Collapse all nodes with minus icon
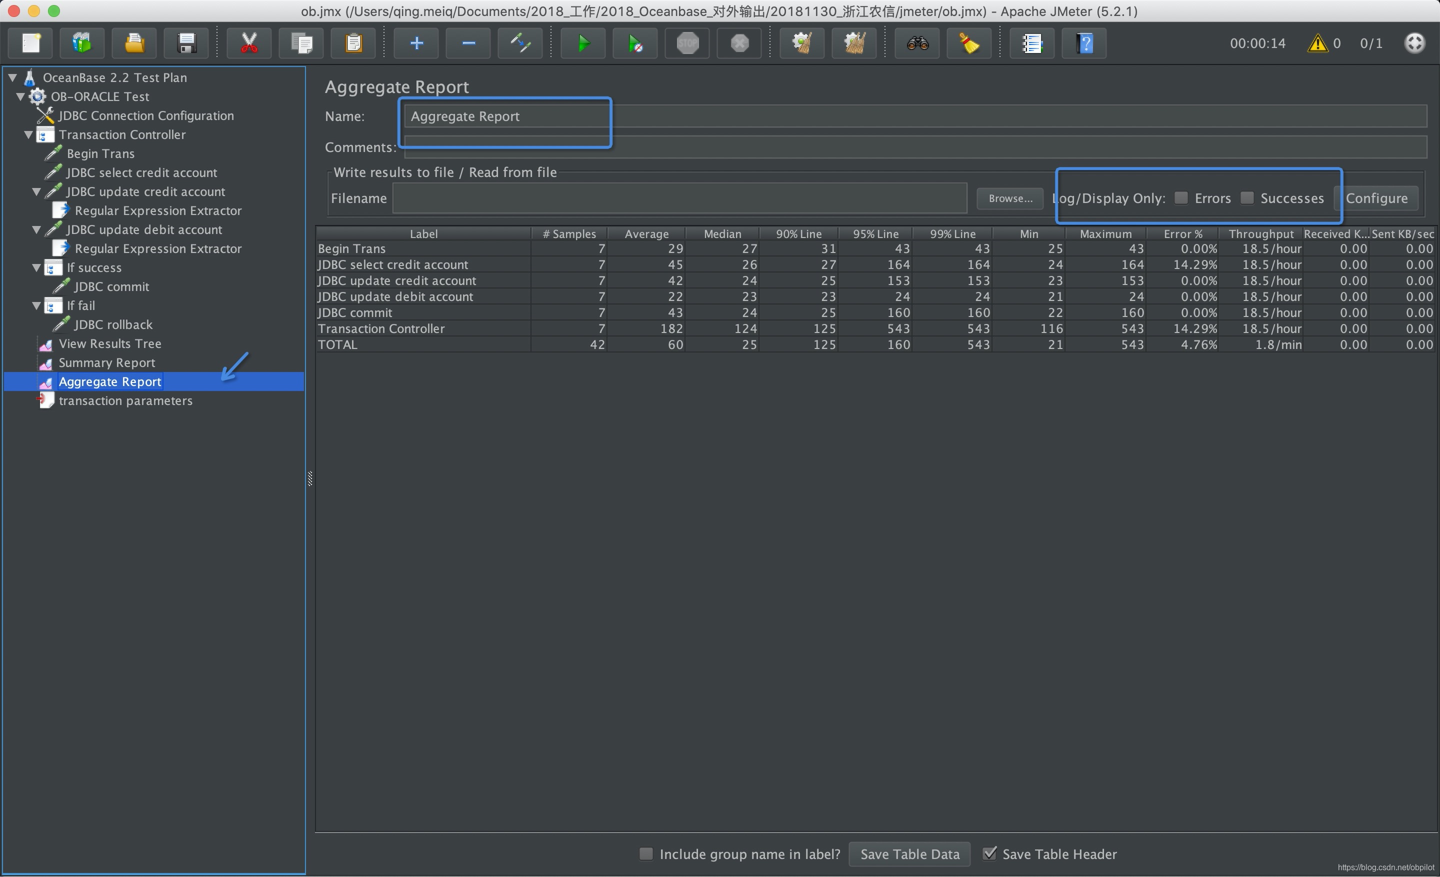The width and height of the screenshot is (1440, 877). click(x=468, y=43)
